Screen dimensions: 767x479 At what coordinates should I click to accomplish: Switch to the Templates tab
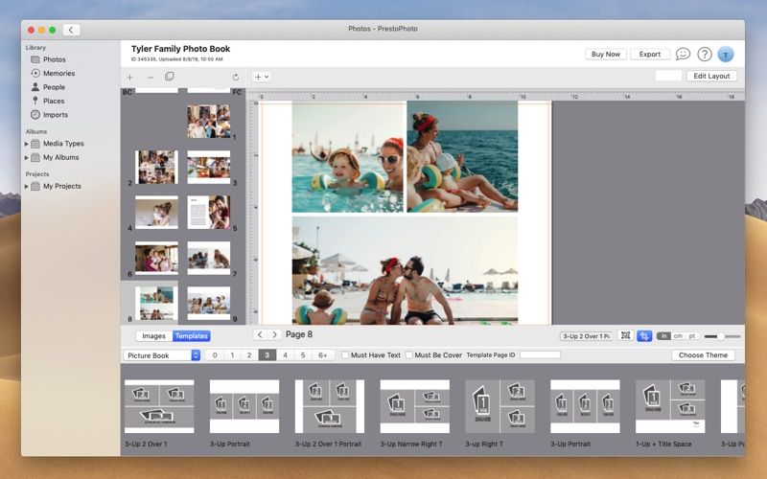pyautogui.click(x=191, y=336)
